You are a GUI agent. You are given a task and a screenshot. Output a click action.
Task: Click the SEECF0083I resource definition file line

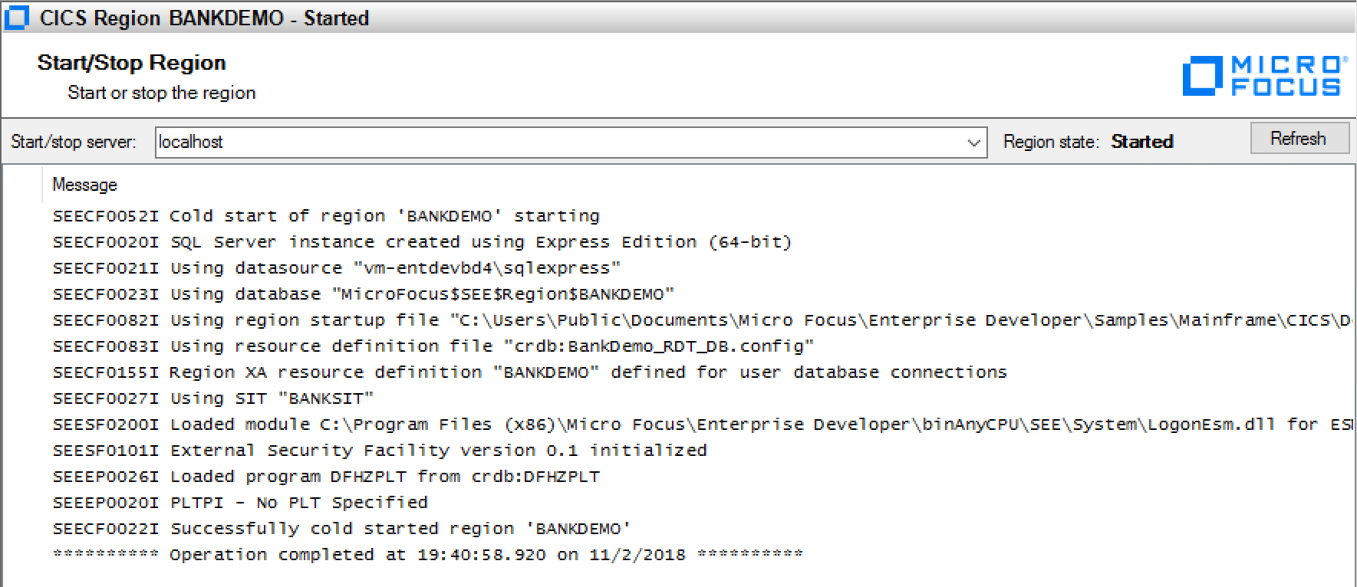432,346
